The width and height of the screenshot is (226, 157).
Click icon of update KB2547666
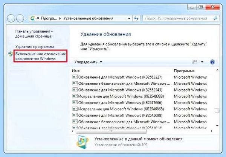pyautogui.click(x=75, y=102)
